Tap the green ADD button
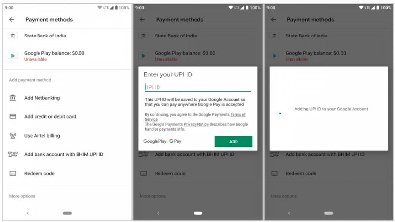 [233, 141]
